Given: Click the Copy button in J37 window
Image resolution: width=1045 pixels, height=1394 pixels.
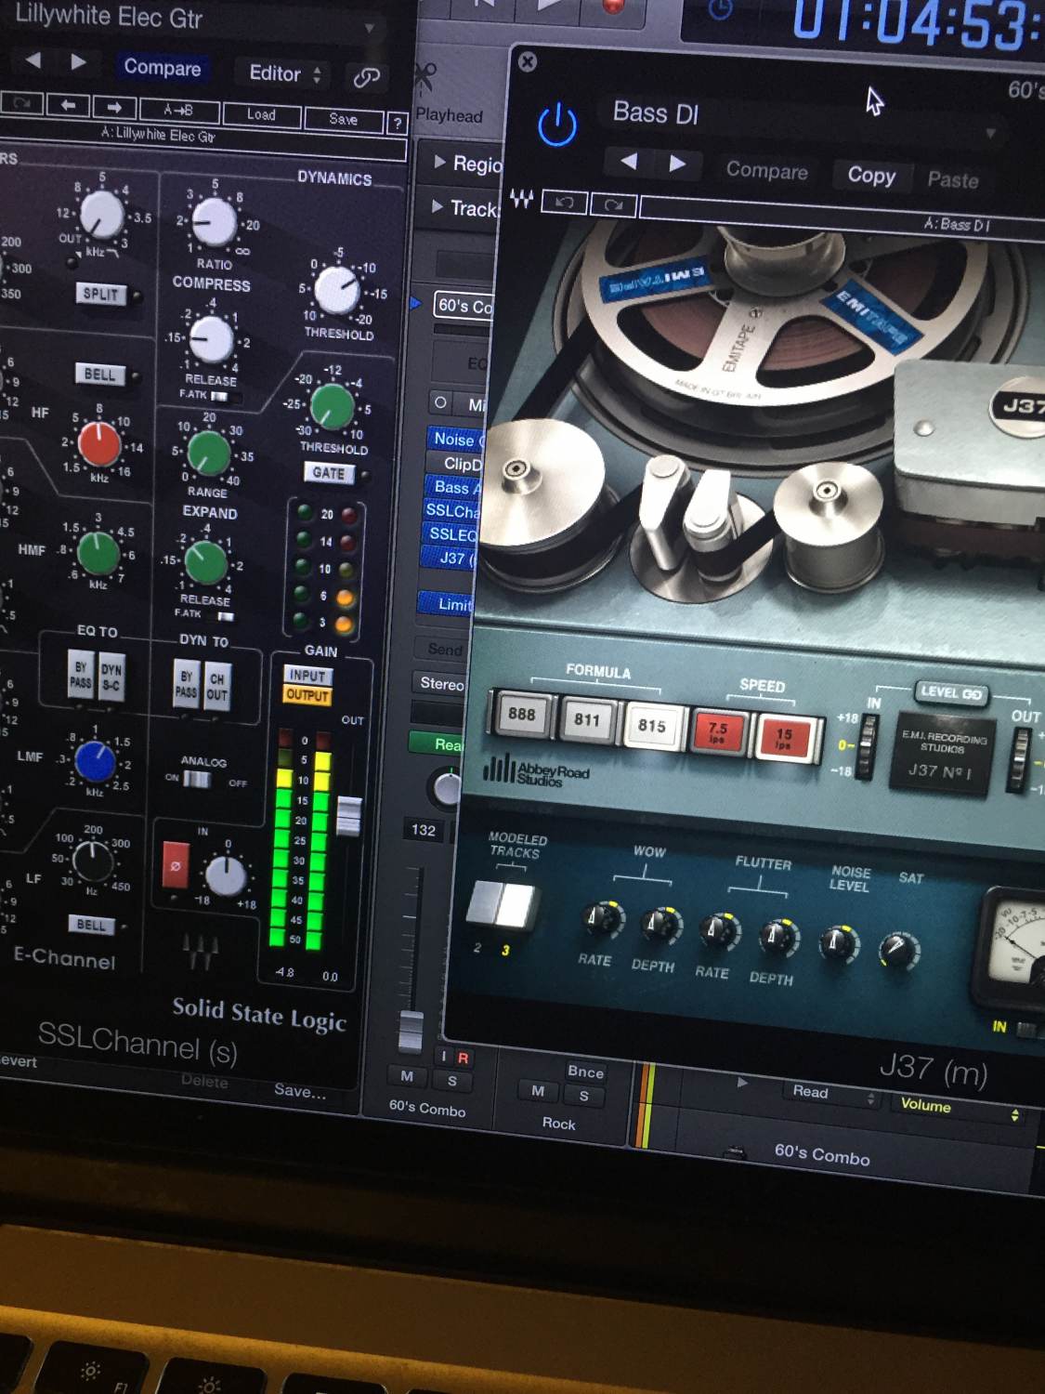Looking at the screenshot, I should 871,176.
